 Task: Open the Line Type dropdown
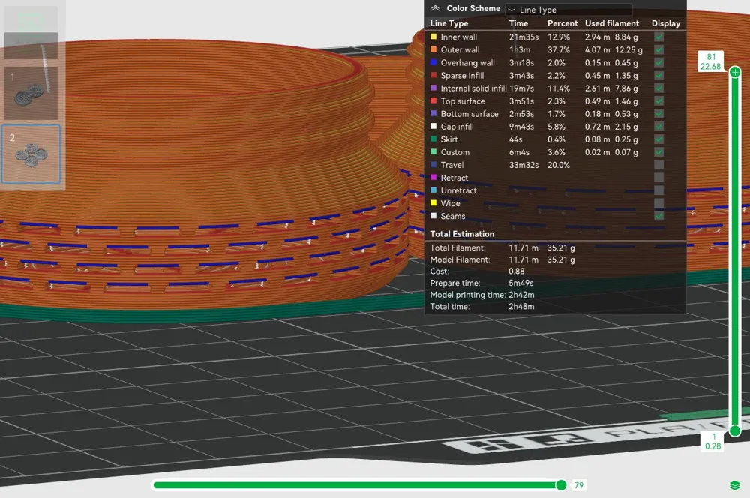coord(568,10)
